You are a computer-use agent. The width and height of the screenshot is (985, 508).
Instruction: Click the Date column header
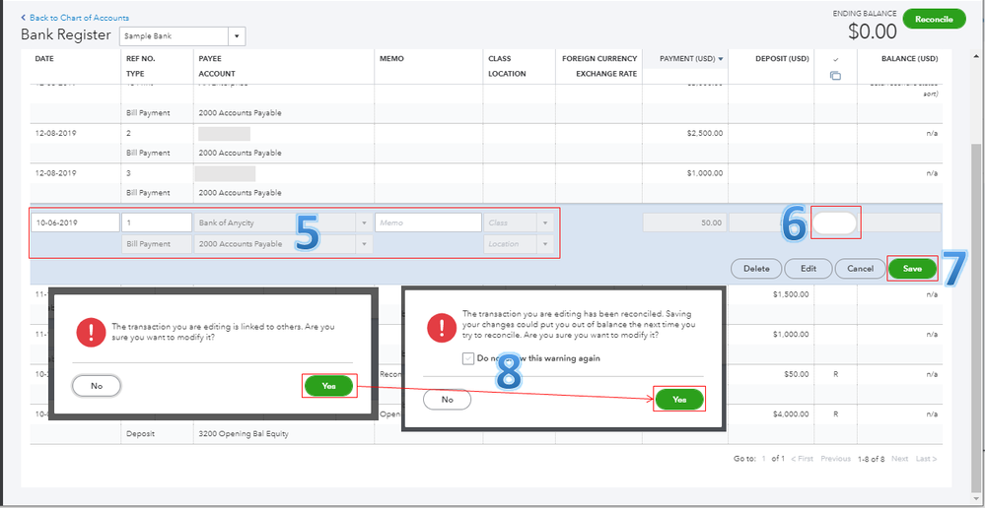(x=44, y=59)
